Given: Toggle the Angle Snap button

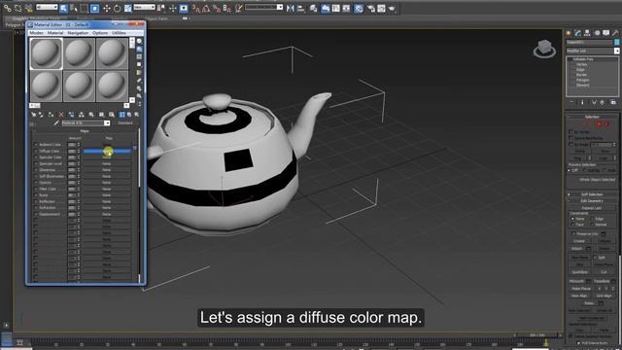Looking at the screenshot, I should (206, 8).
